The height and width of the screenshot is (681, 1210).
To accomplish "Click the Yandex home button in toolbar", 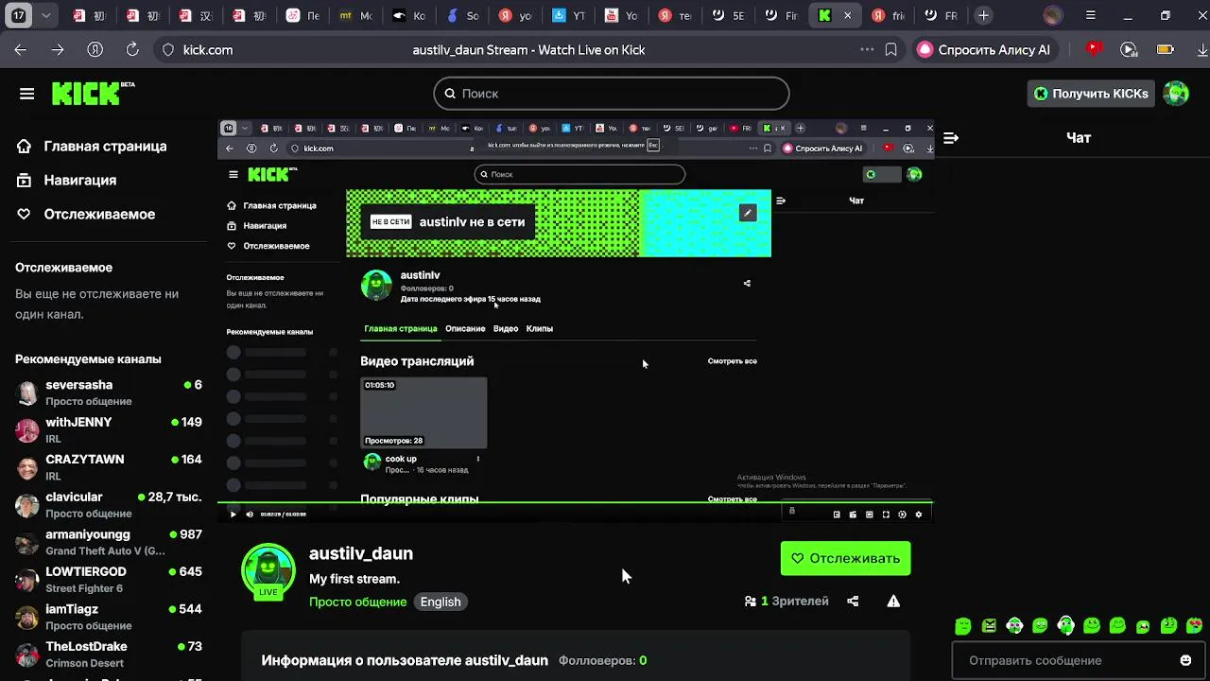I will coord(95,50).
